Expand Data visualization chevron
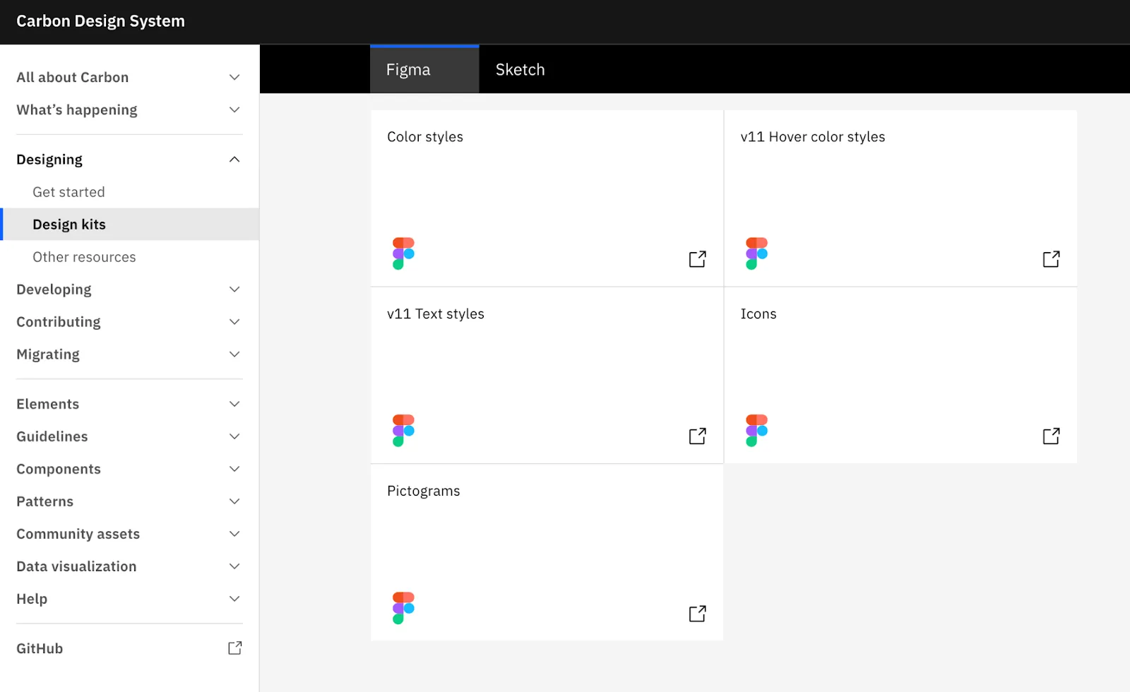This screenshot has height=692, width=1130. [x=234, y=566]
